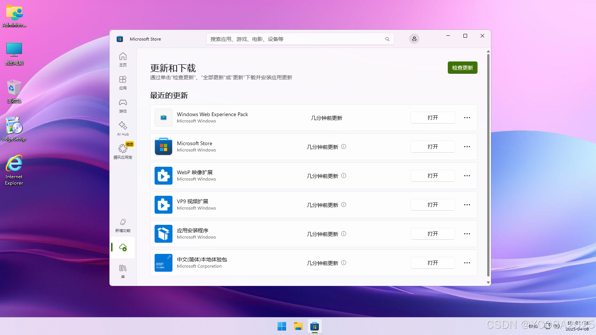The width and height of the screenshot is (596, 335).
Task: Open File Explorer from the taskbar
Action: 298,326
